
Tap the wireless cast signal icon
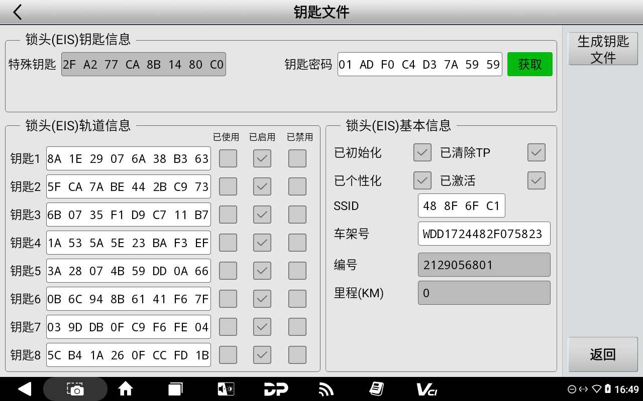tap(327, 389)
